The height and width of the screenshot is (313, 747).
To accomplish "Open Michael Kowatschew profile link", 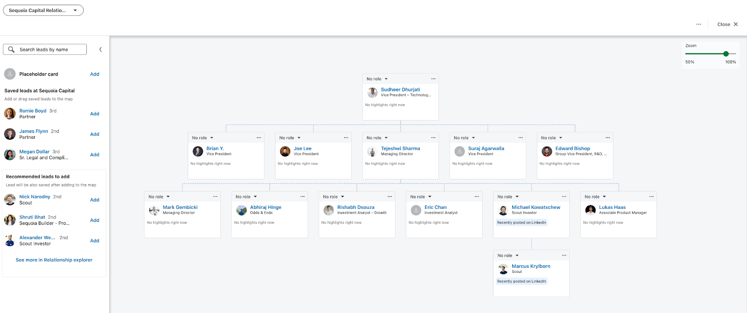I will click(x=536, y=207).
